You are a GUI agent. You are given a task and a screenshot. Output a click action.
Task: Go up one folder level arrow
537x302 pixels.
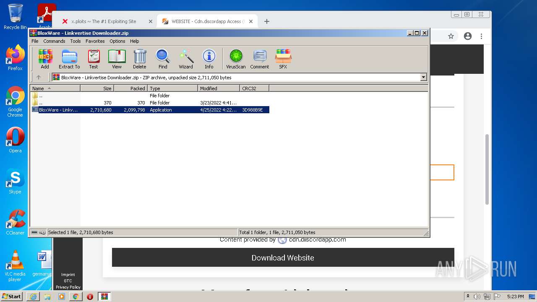click(39, 77)
